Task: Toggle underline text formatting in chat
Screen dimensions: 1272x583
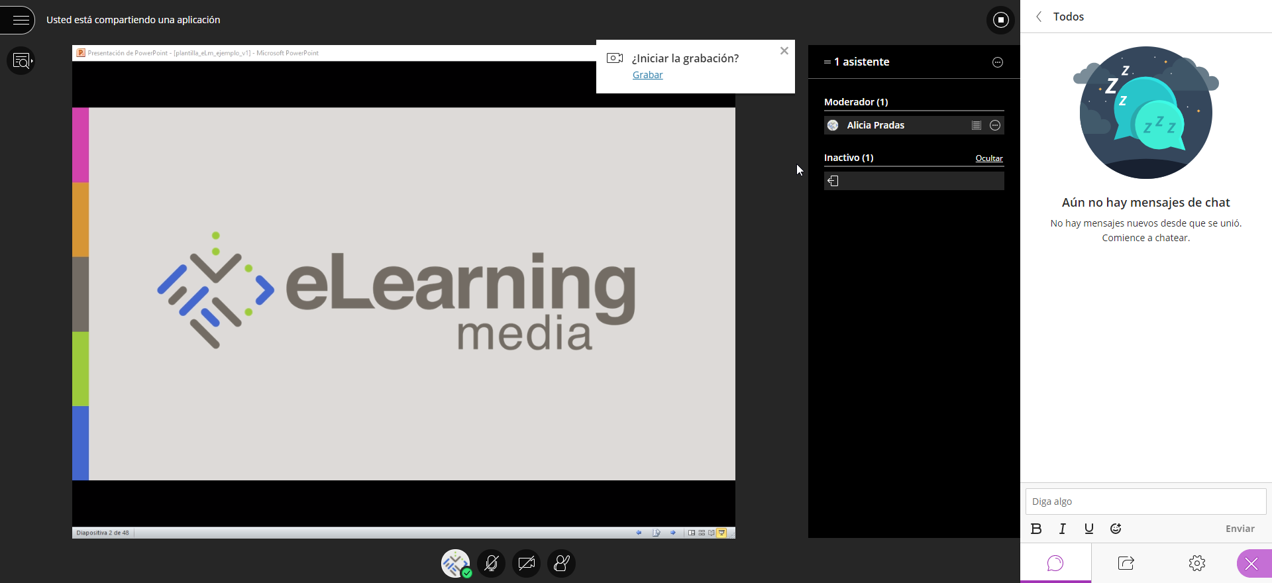Action: click(1089, 529)
